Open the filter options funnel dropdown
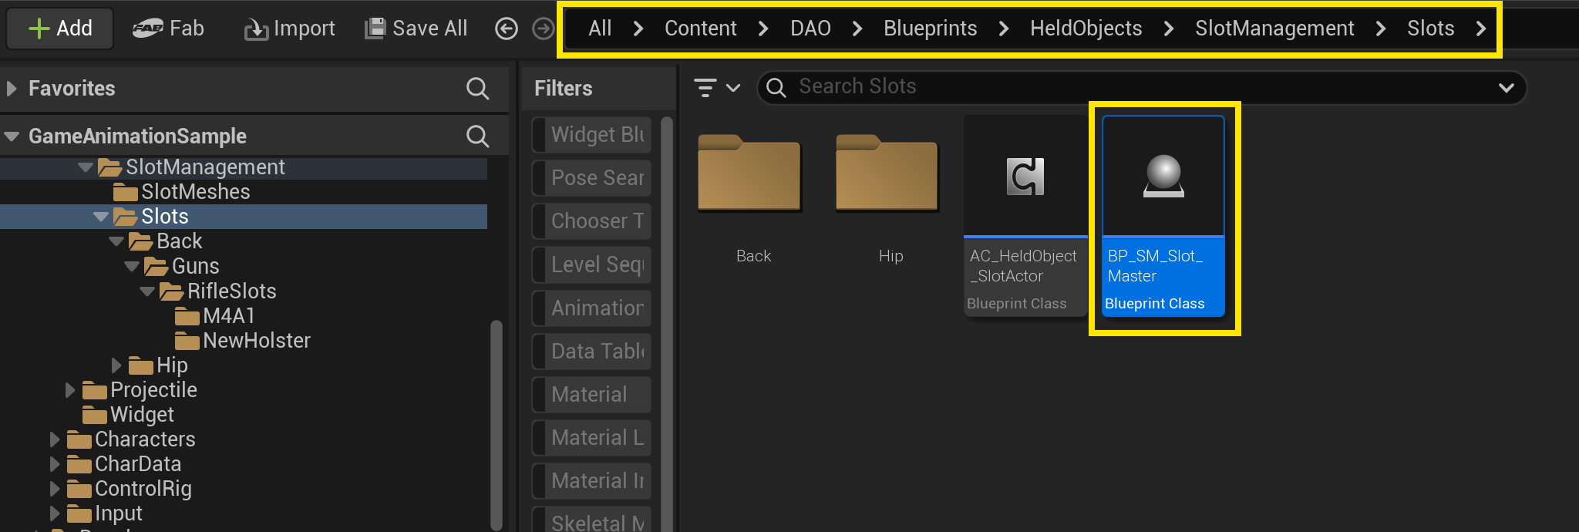The height and width of the screenshot is (532, 1579). [716, 88]
